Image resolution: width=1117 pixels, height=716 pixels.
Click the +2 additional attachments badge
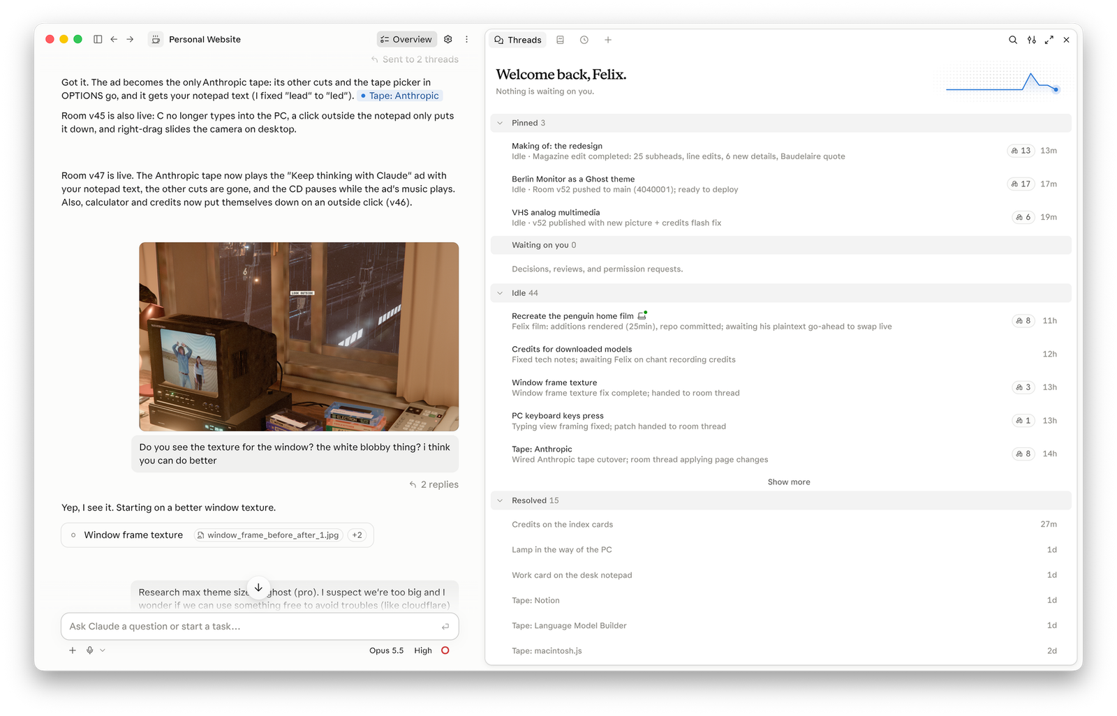(357, 535)
